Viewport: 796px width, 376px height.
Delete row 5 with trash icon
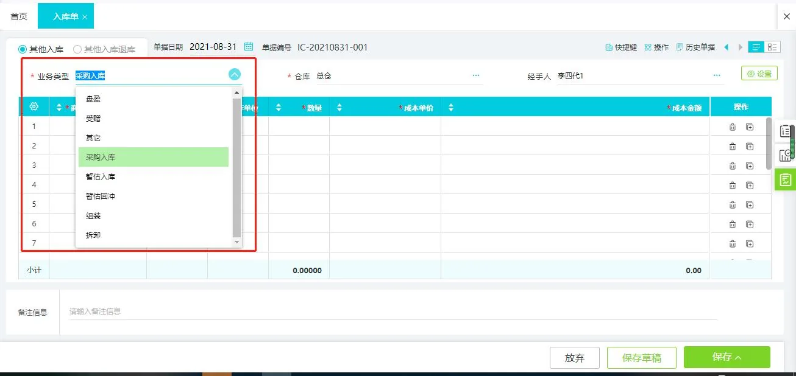[733, 204]
